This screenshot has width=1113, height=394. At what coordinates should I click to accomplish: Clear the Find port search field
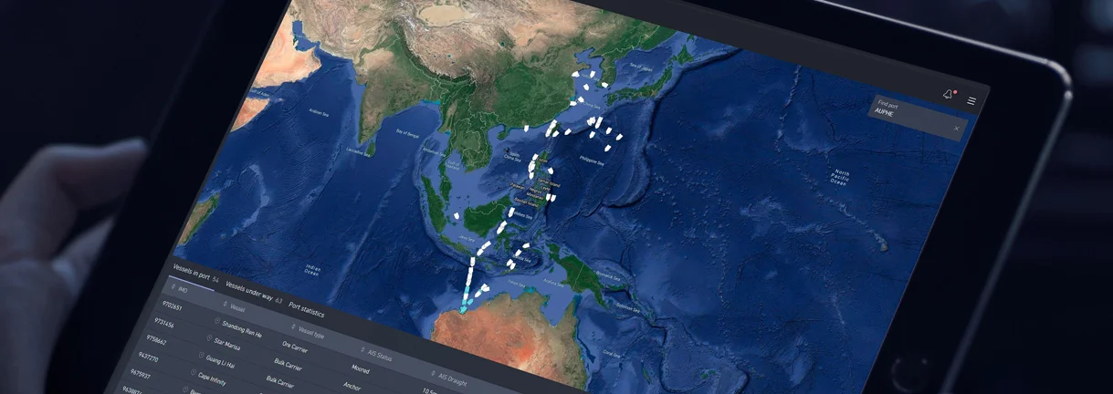pyautogui.click(x=956, y=129)
